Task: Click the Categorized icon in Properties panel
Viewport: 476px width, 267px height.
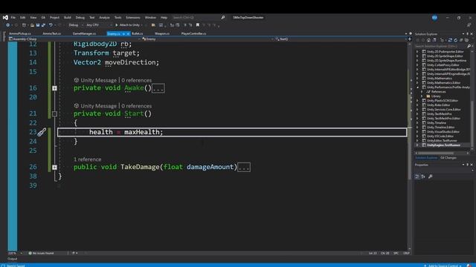Action: (x=417, y=177)
